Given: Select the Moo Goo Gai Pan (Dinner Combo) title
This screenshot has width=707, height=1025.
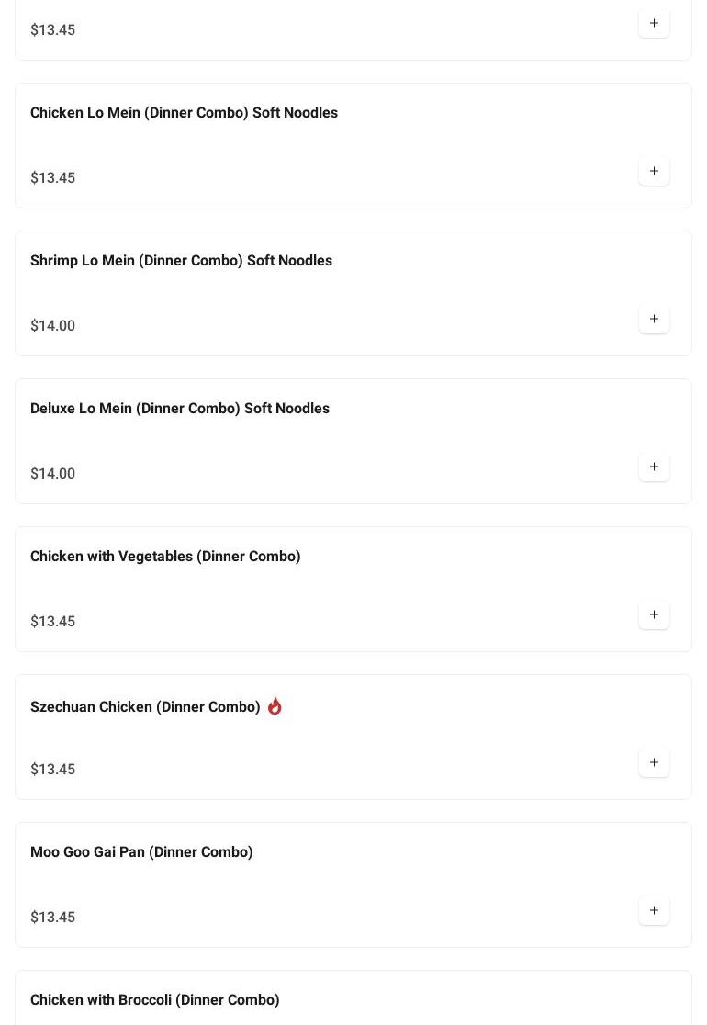Looking at the screenshot, I should pyautogui.click(x=141, y=852).
